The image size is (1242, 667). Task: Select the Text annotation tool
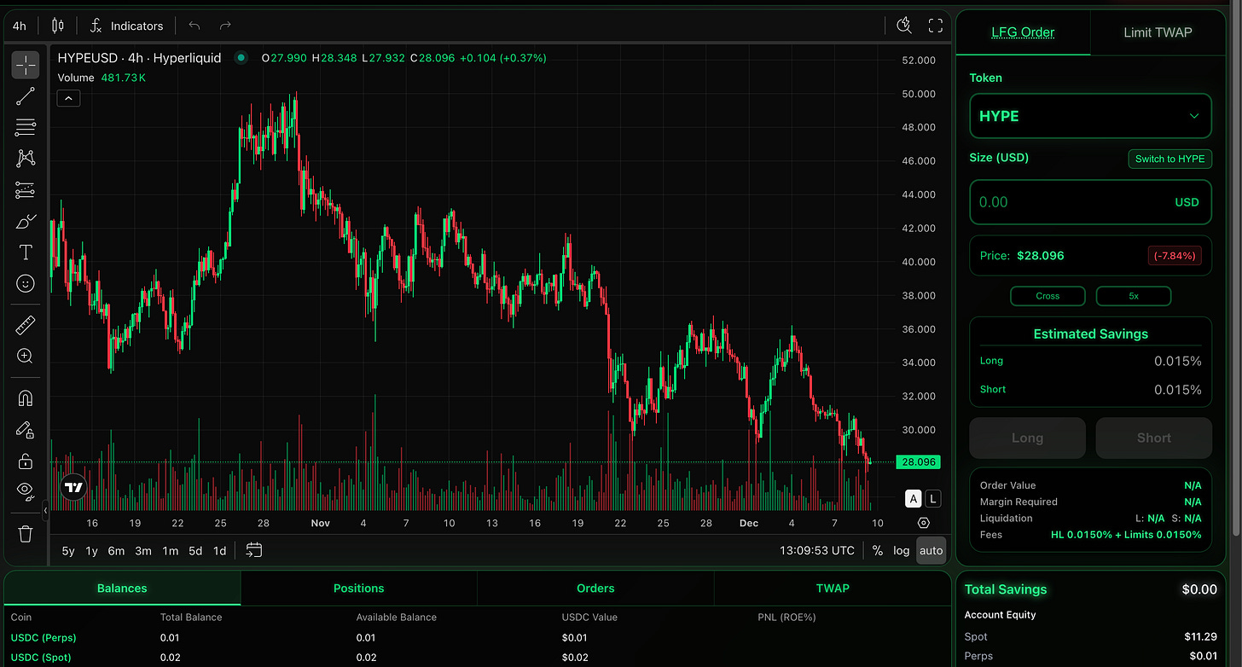click(26, 252)
